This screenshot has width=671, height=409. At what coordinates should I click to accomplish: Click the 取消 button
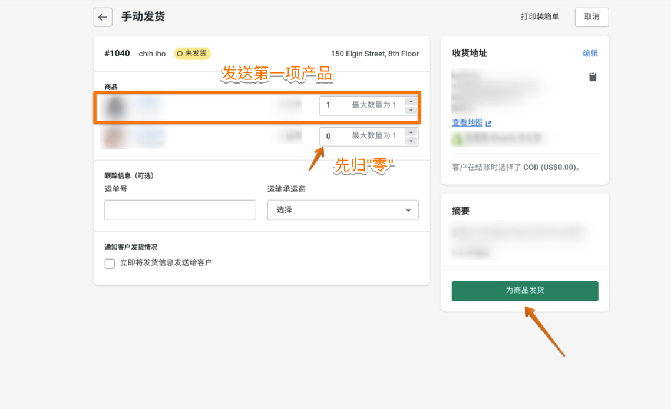pyautogui.click(x=591, y=17)
